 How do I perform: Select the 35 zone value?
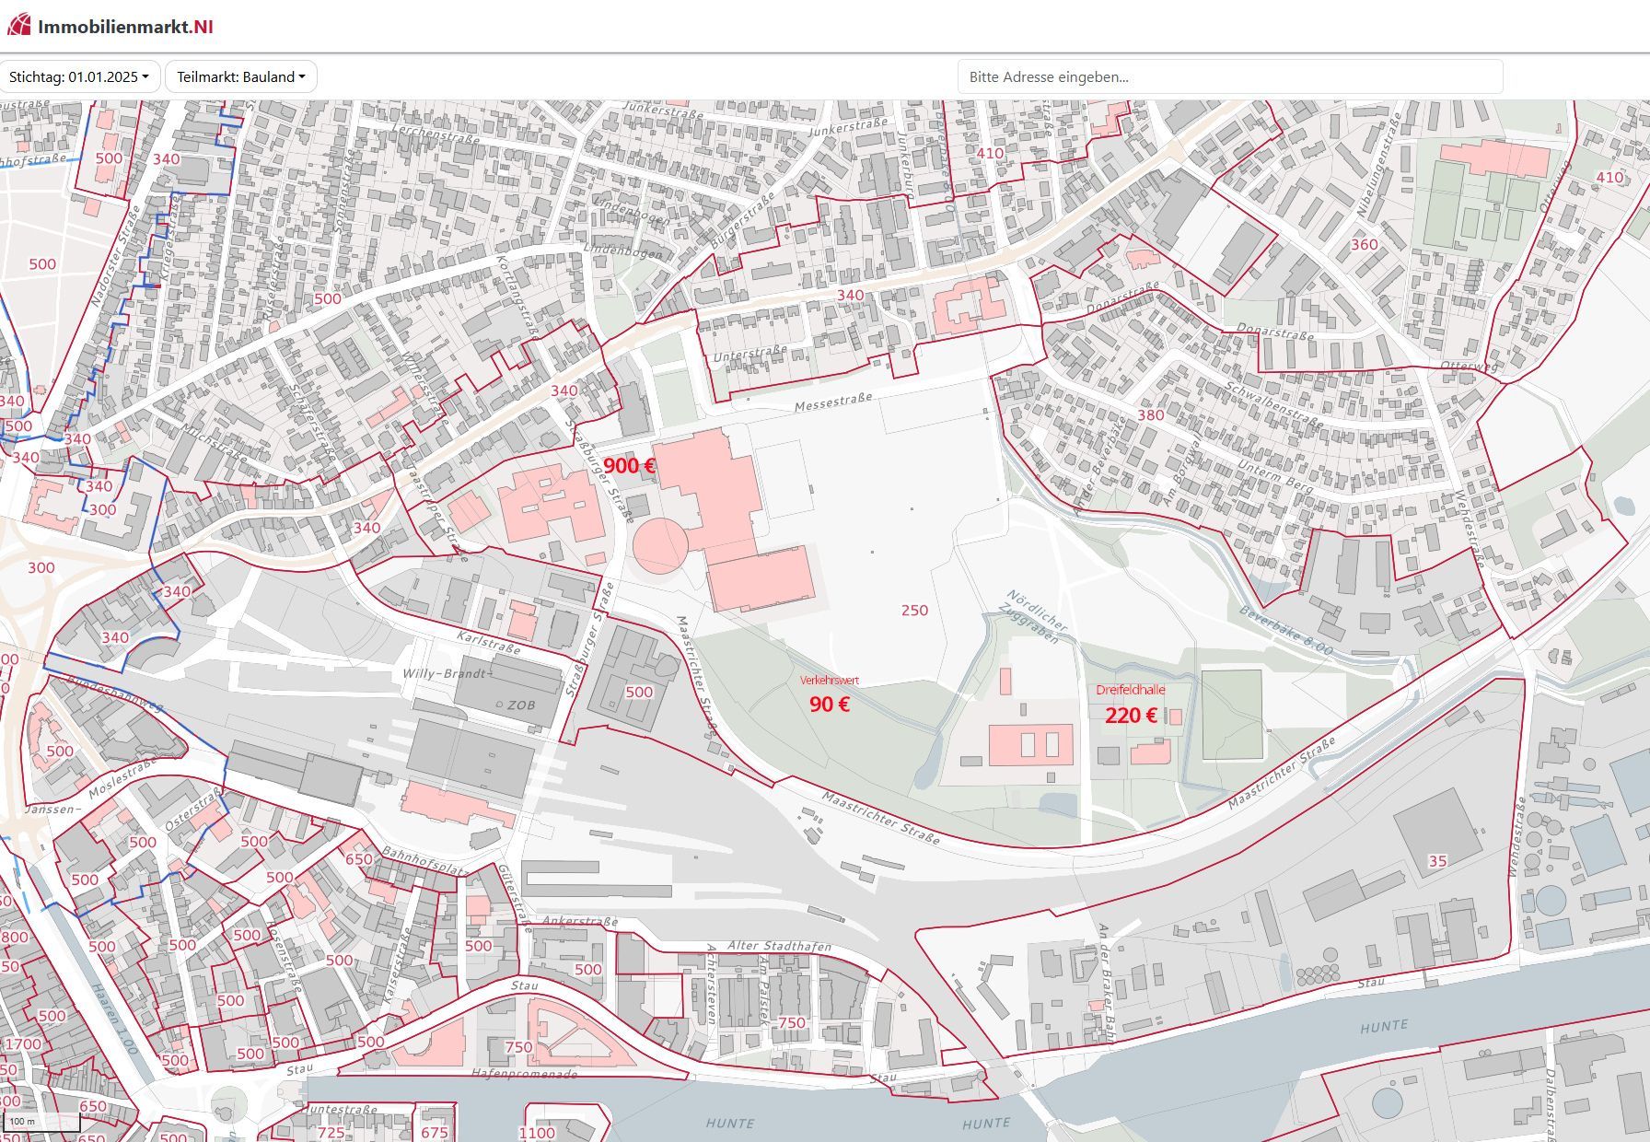(x=1437, y=861)
